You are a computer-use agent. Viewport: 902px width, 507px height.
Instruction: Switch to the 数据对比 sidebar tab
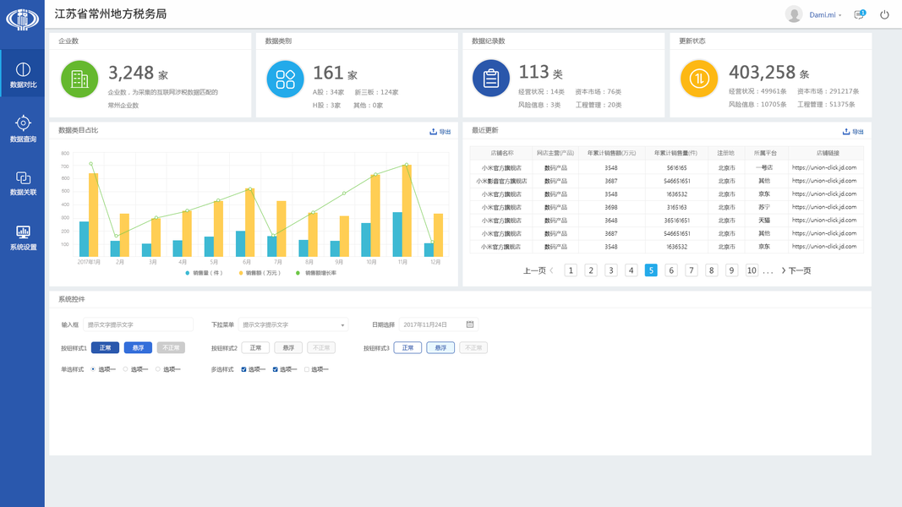(x=23, y=74)
